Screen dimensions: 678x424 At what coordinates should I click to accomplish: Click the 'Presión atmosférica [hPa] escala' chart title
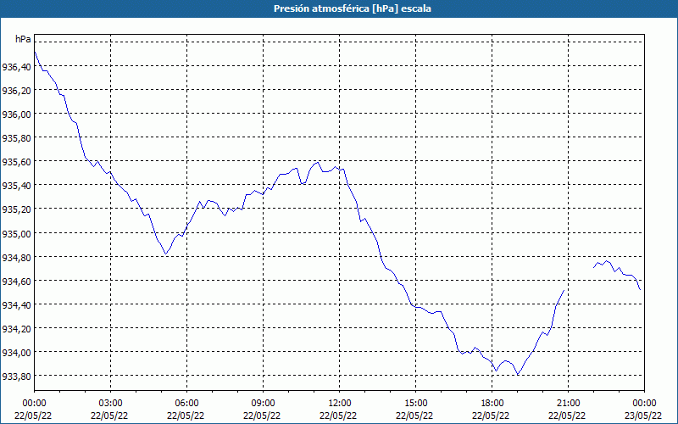(x=353, y=8)
